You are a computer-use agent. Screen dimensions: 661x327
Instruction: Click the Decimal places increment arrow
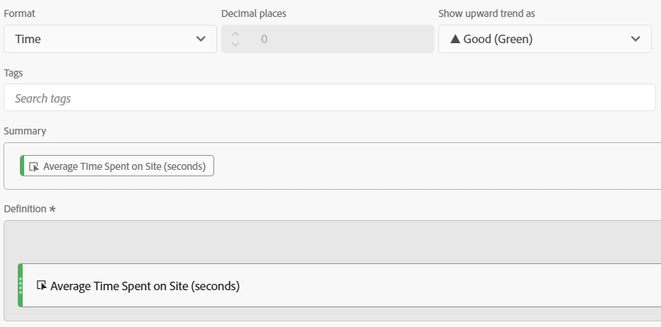point(235,33)
